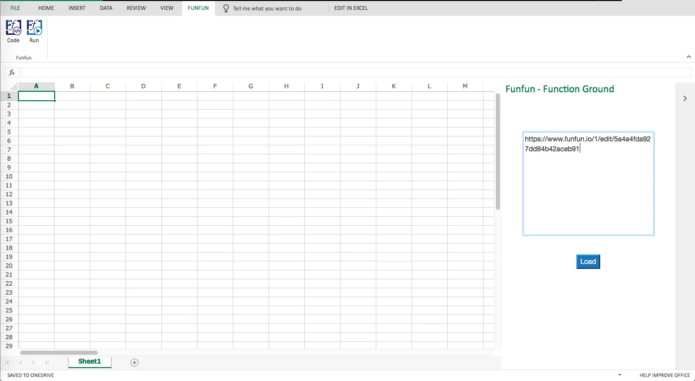Select column I header
This screenshot has width=695, height=381.
point(322,86)
